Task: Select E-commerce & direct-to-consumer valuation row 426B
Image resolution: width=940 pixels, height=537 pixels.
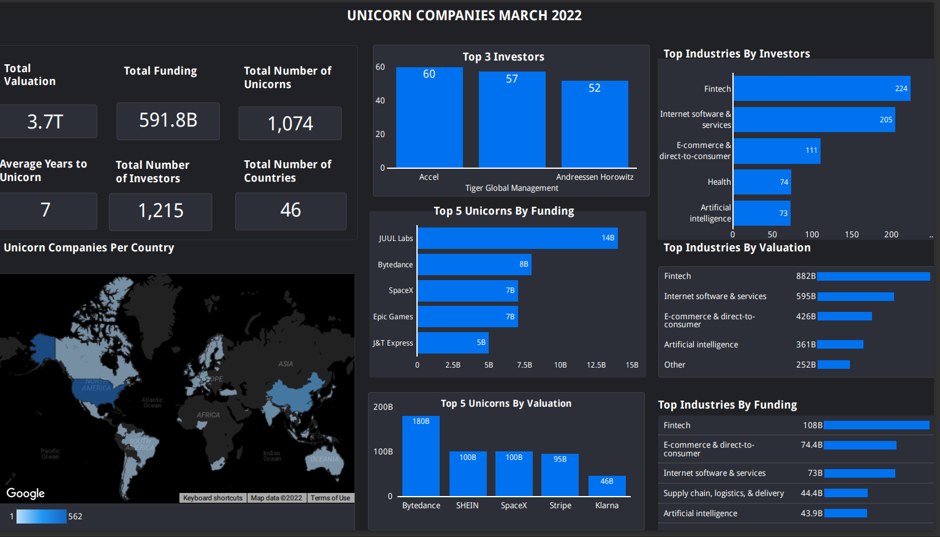Action: [x=796, y=320]
